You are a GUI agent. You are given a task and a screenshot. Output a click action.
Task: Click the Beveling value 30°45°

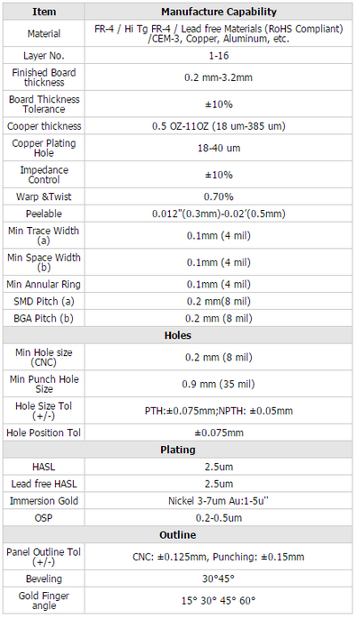click(x=219, y=578)
